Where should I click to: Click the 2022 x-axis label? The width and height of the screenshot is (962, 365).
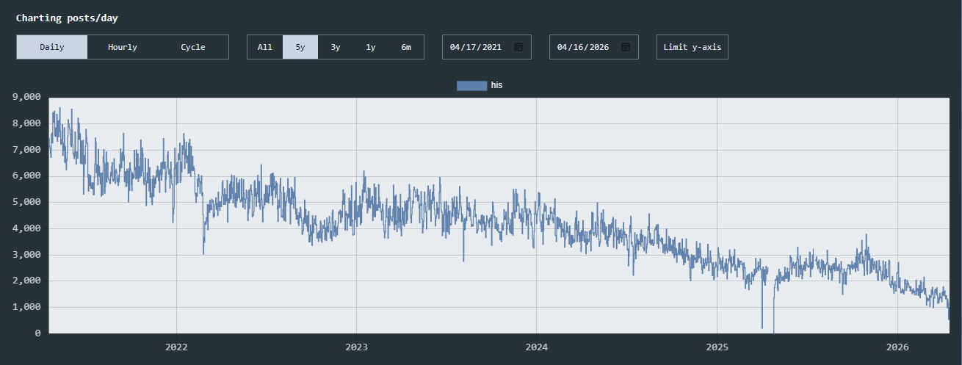pyautogui.click(x=176, y=347)
